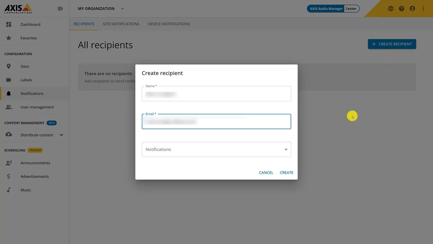
Task: Open the user account icon
Action: [412, 9]
